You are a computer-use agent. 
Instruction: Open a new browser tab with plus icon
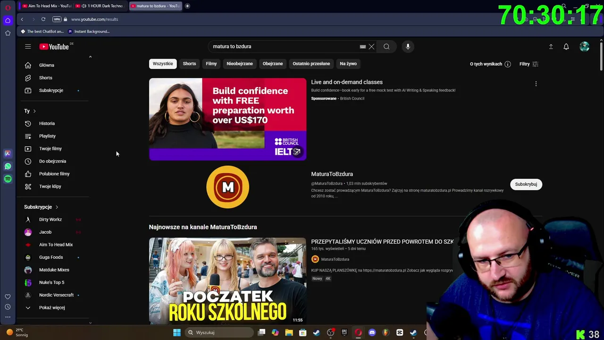point(187,6)
